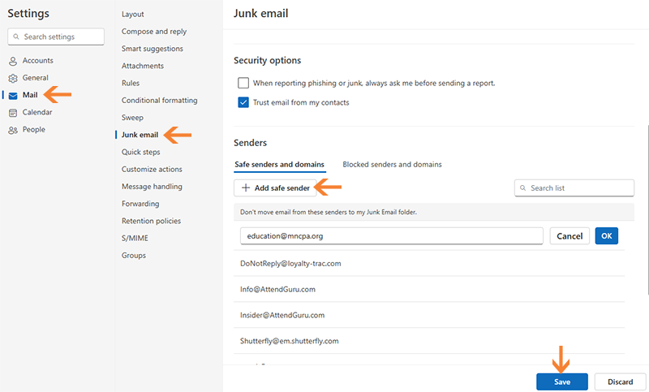The image size is (649, 392).
Task: Switch to Blocked senders and domains tab
Action: click(392, 165)
